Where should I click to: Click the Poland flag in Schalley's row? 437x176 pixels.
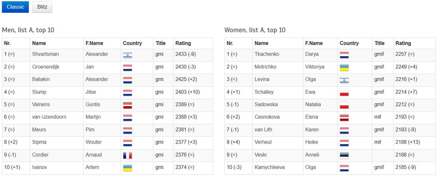point(344,93)
